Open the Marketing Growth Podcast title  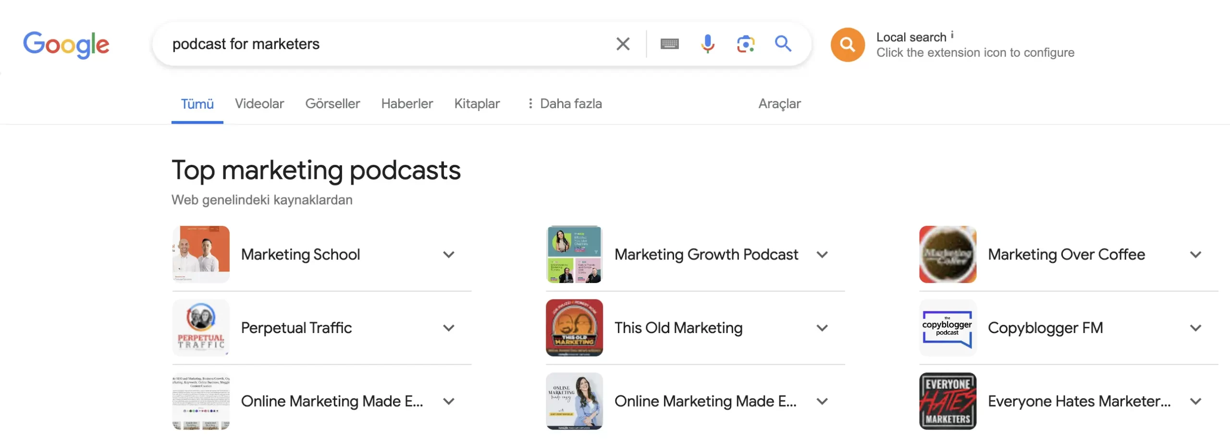[706, 255]
